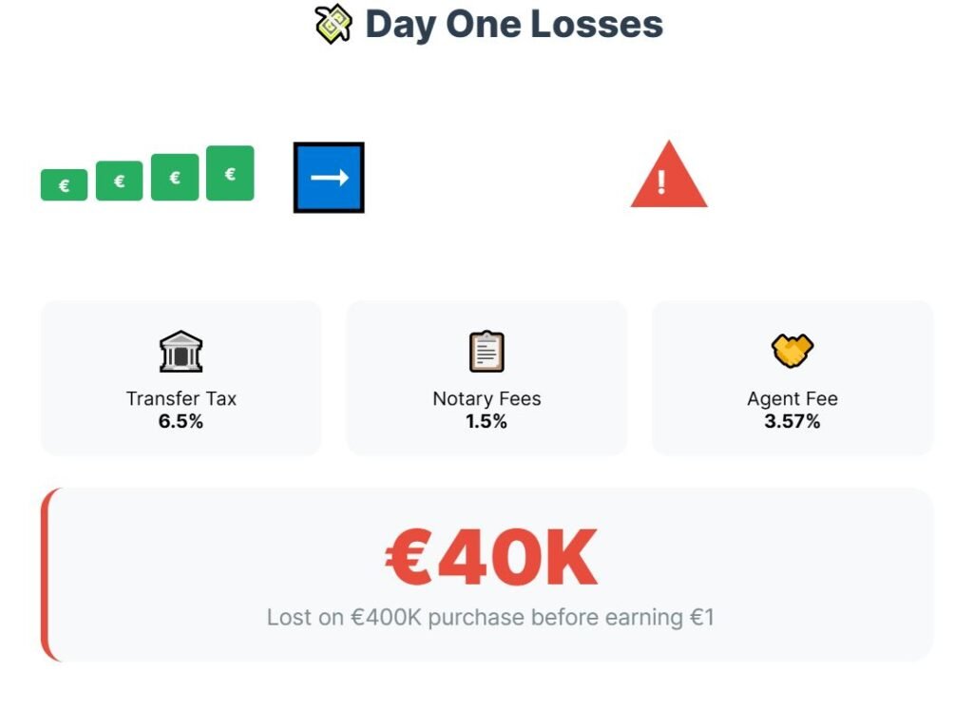Select the bank building icon
973x710 pixels.
click(181, 352)
